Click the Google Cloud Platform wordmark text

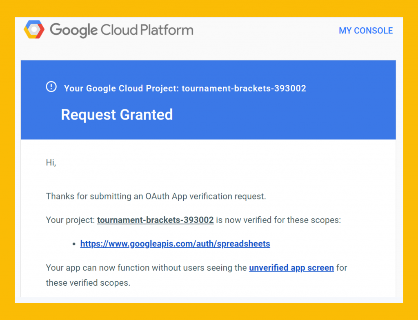122,30
